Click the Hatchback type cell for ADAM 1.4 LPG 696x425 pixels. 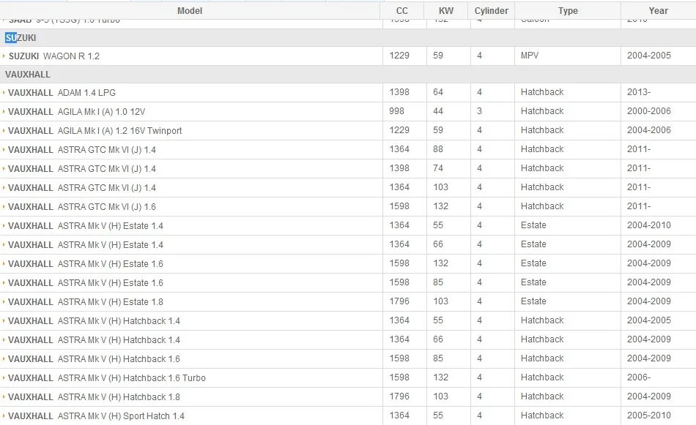click(x=542, y=92)
